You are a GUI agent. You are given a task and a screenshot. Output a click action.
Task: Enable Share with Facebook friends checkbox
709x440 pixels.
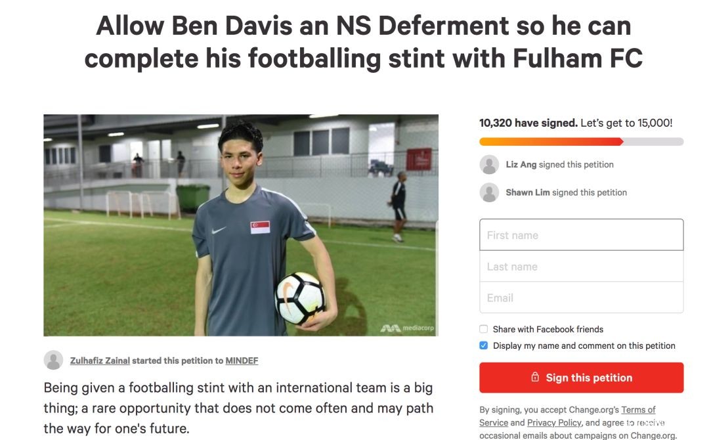click(483, 329)
